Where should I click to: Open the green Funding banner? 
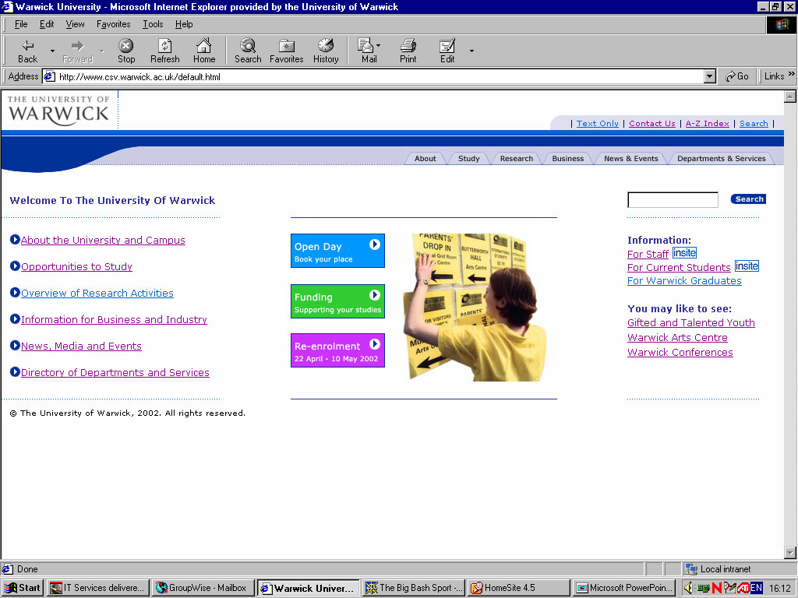337,302
